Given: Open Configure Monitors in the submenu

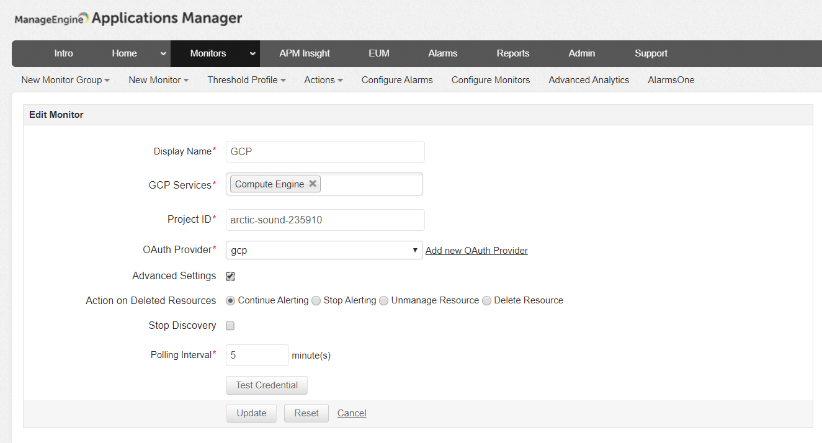Looking at the screenshot, I should [x=491, y=80].
